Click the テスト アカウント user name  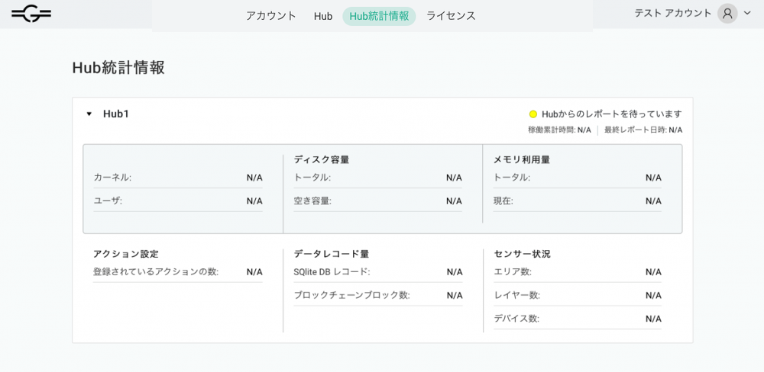point(672,14)
